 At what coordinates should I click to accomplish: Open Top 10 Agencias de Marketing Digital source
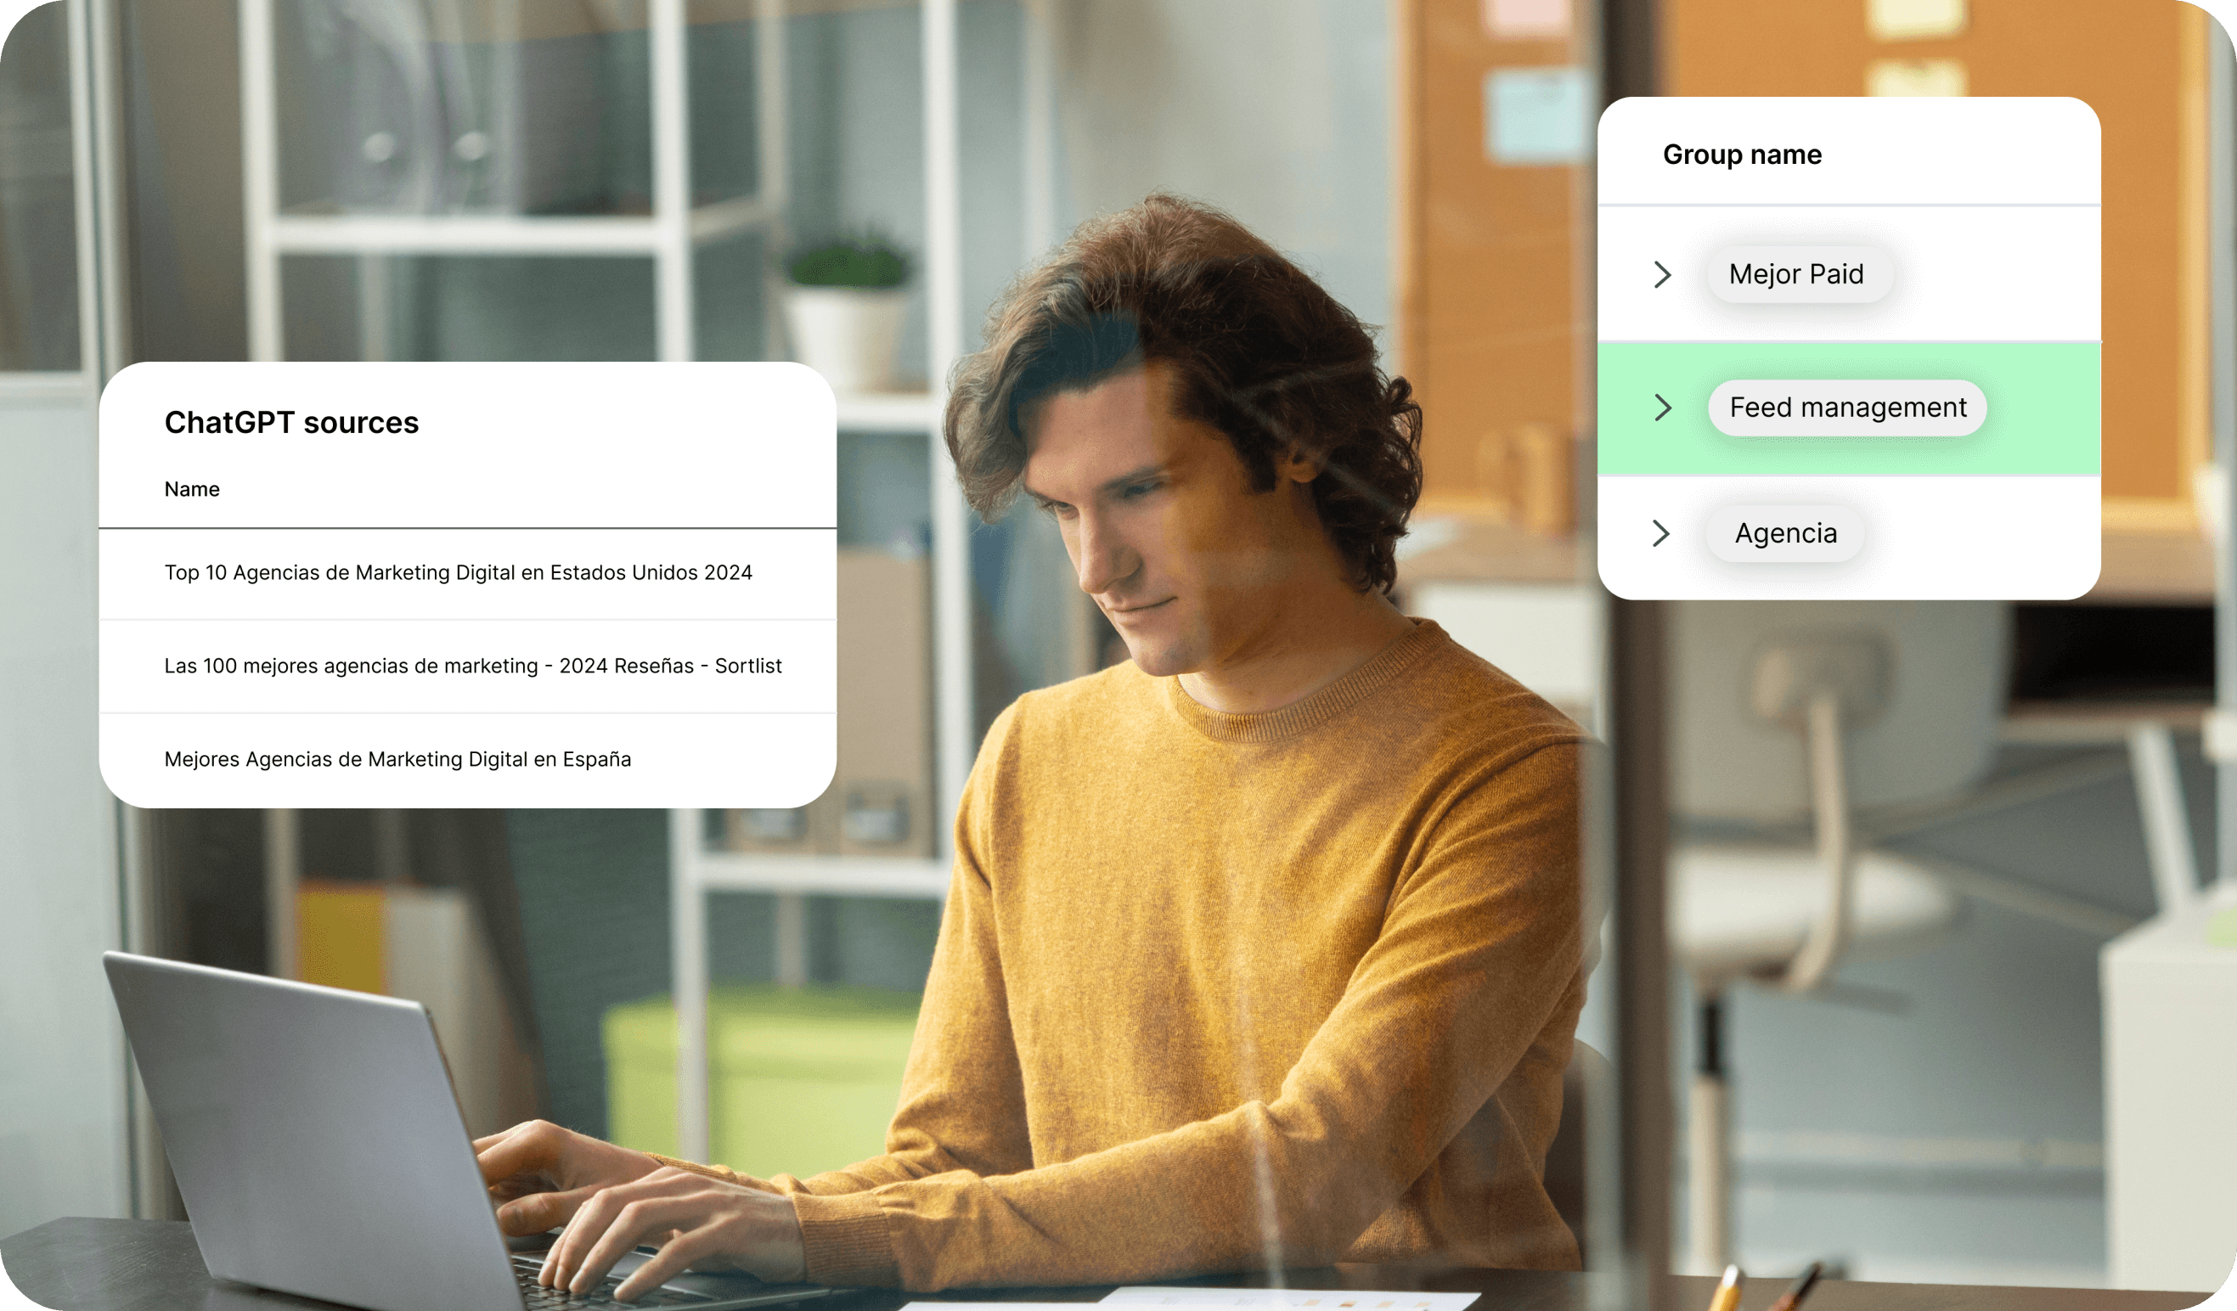click(458, 572)
